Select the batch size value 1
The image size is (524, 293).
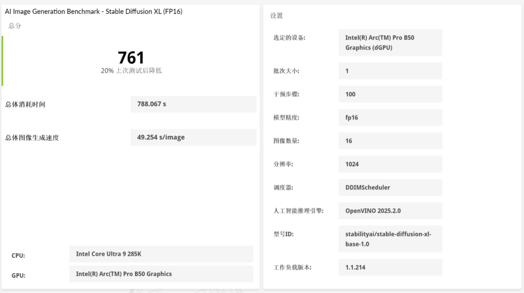(x=390, y=71)
